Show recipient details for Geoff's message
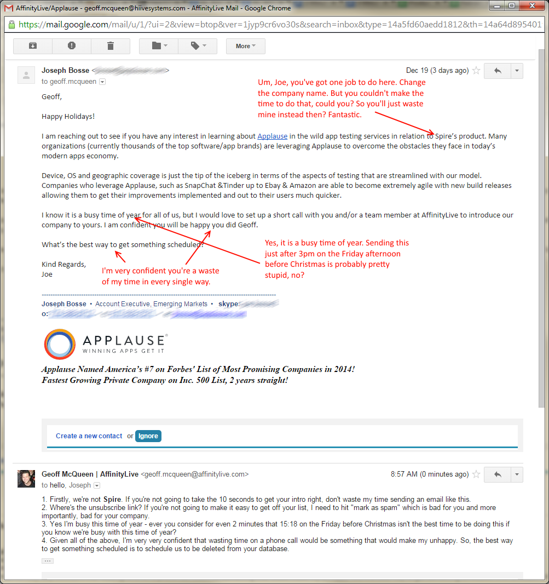This screenshot has height=584, width=549. [x=97, y=485]
